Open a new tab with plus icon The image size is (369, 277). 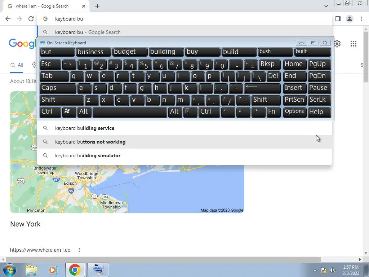coord(97,6)
